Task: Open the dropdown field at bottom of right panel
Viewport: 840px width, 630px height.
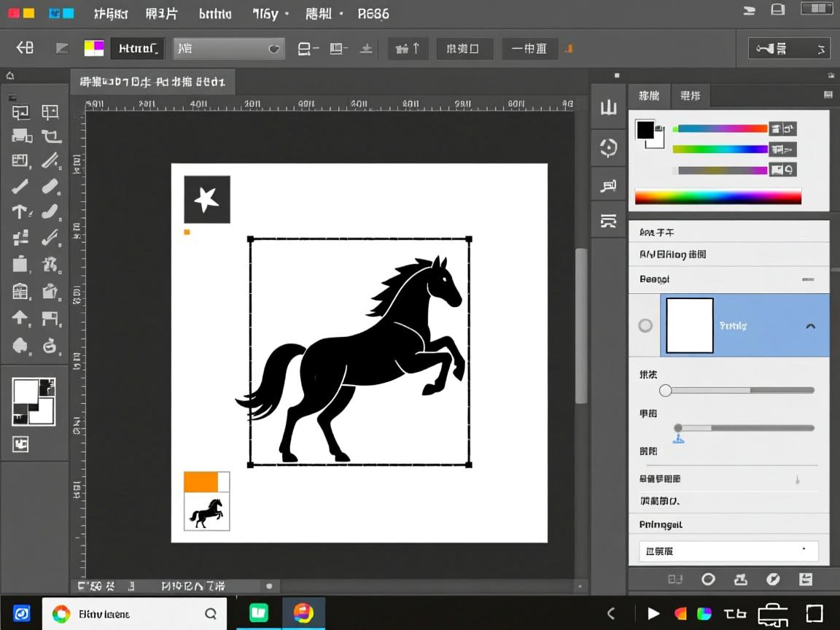Action: pyautogui.click(x=728, y=551)
